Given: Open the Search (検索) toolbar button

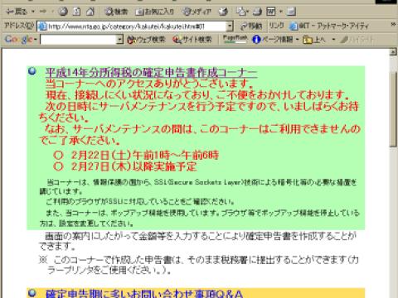Looking at the screenshot, I should tap(116, 12).
